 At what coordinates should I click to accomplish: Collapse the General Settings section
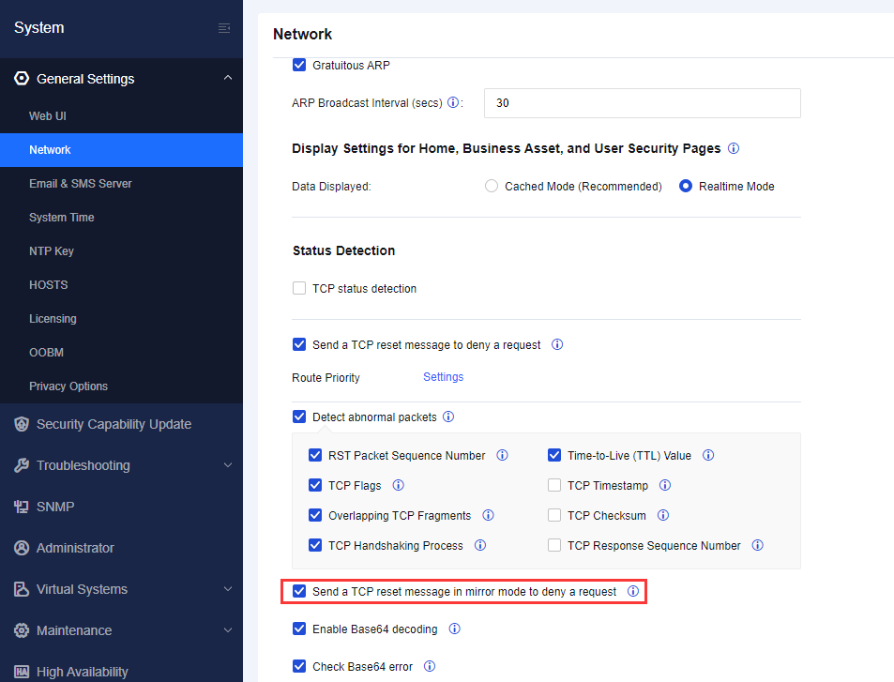228,79
